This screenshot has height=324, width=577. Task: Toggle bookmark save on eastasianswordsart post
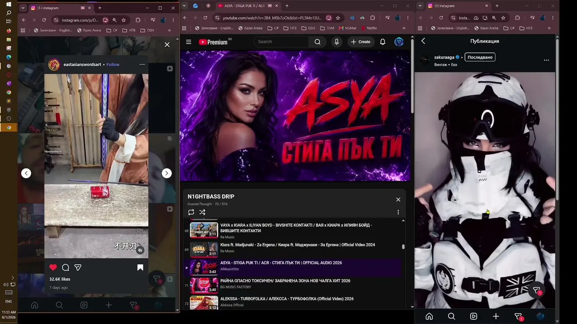click(140, 267)
